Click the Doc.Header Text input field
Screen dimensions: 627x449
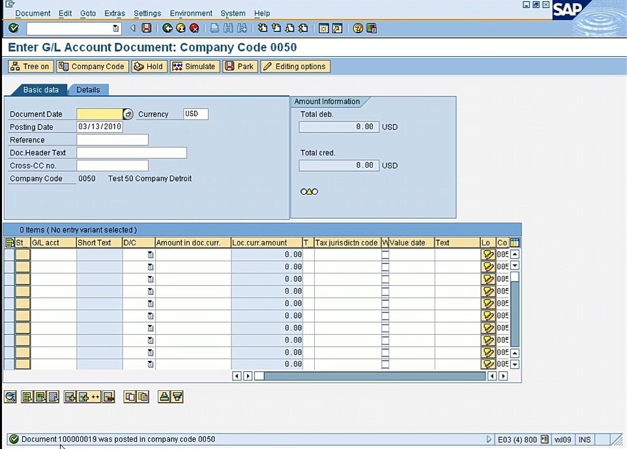point(132,153)
